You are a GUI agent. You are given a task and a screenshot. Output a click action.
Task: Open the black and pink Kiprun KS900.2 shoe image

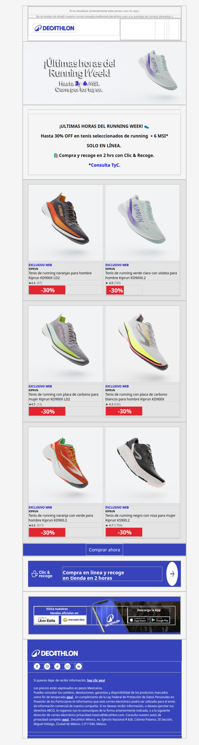click(x=142, y=465)
